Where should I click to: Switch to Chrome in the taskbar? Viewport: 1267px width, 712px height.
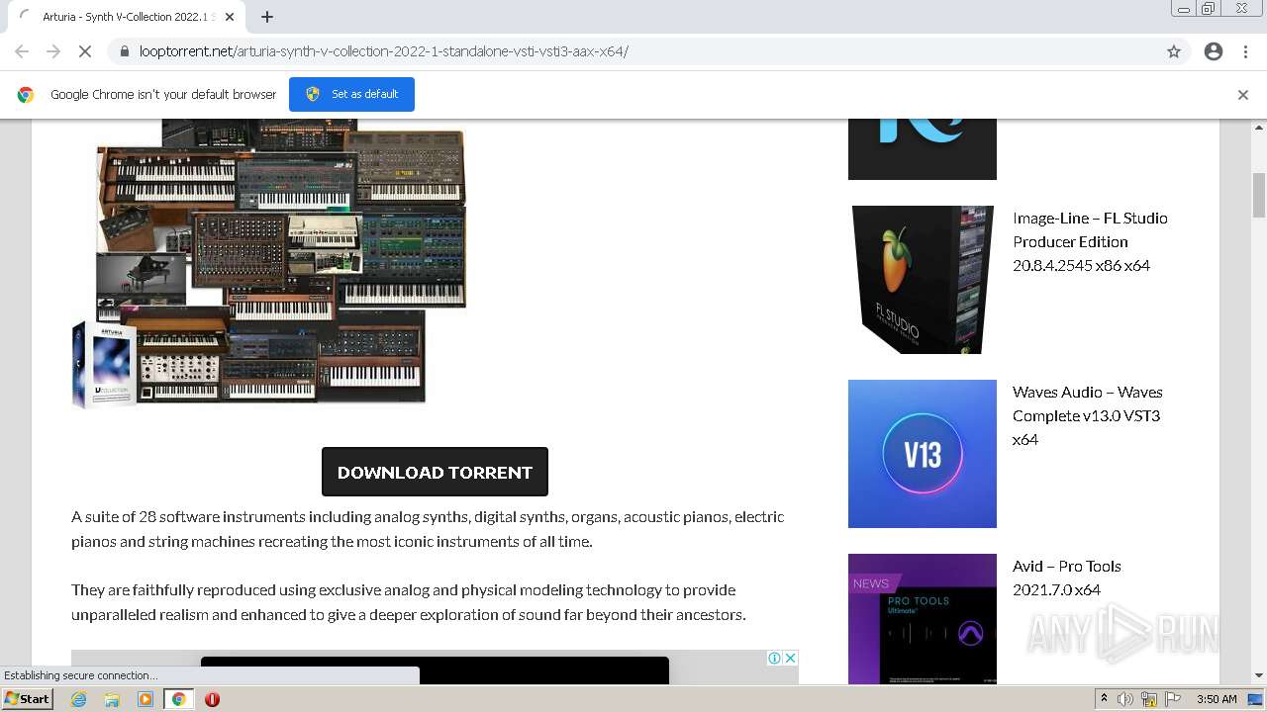179,699
